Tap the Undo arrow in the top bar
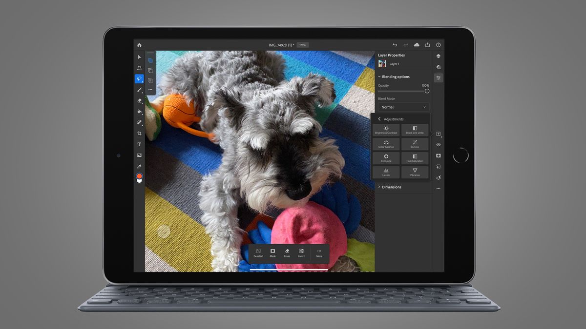Screen dimensions: 586x329 click(x=395, y=44)
